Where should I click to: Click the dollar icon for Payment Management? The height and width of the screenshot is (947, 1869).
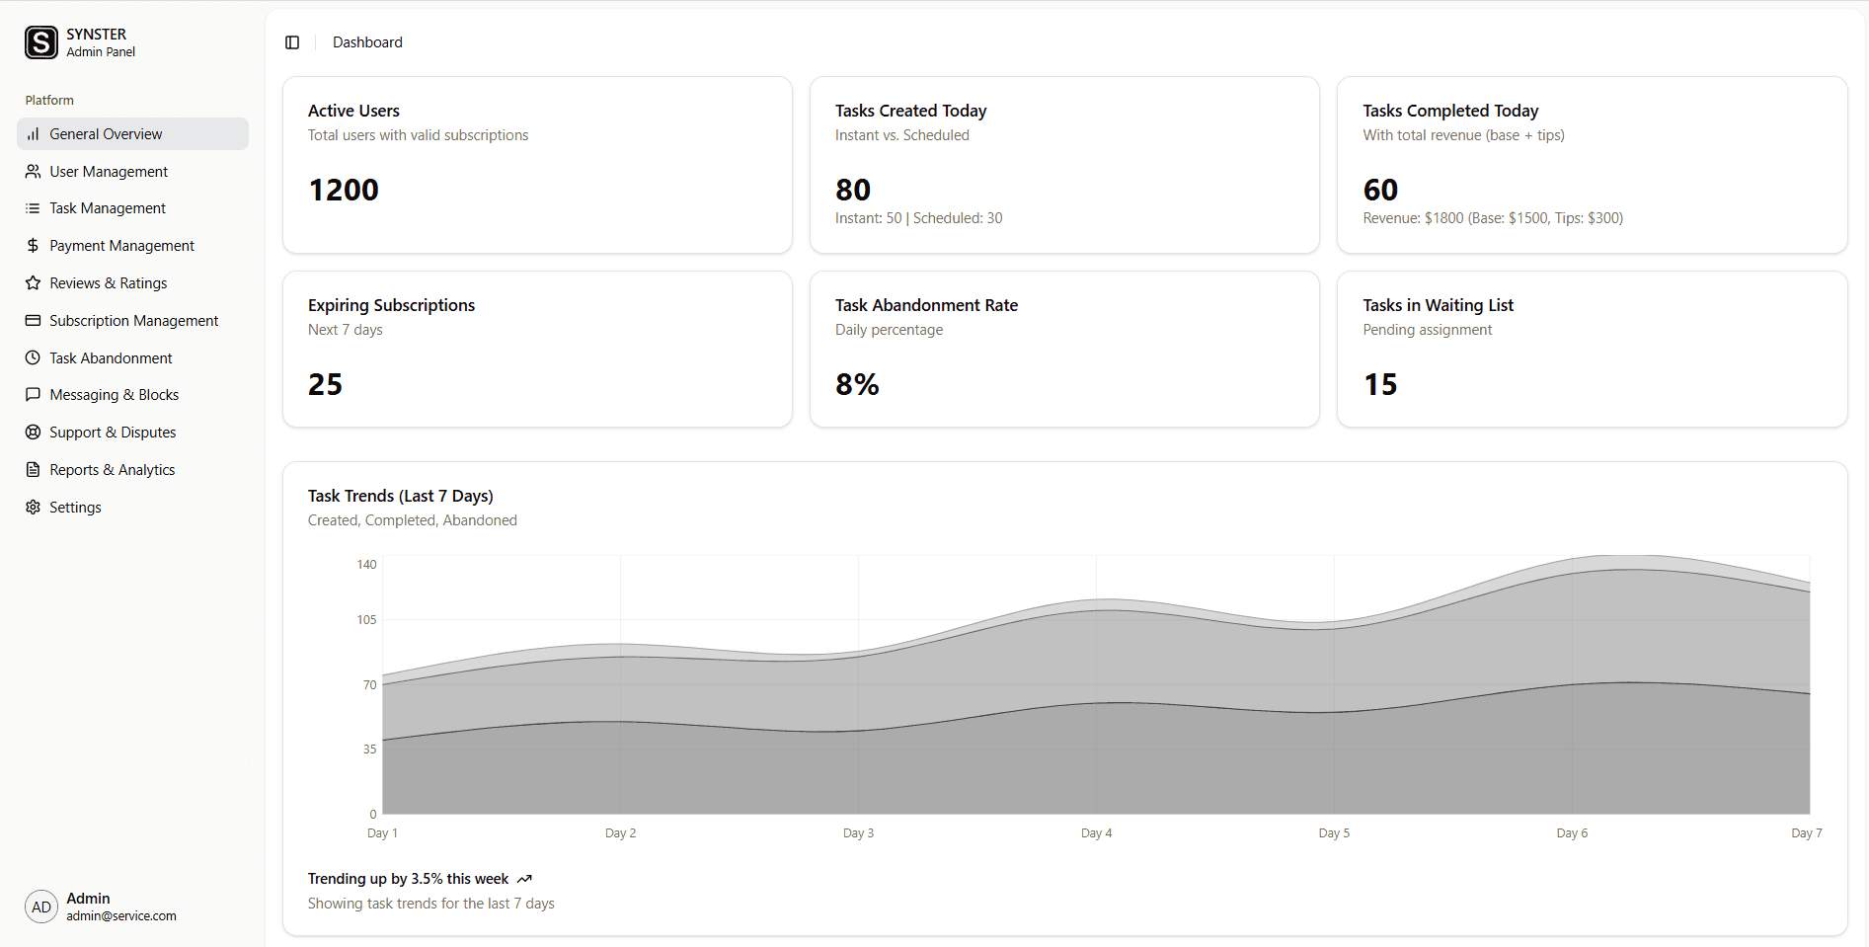tap(34, 245)
